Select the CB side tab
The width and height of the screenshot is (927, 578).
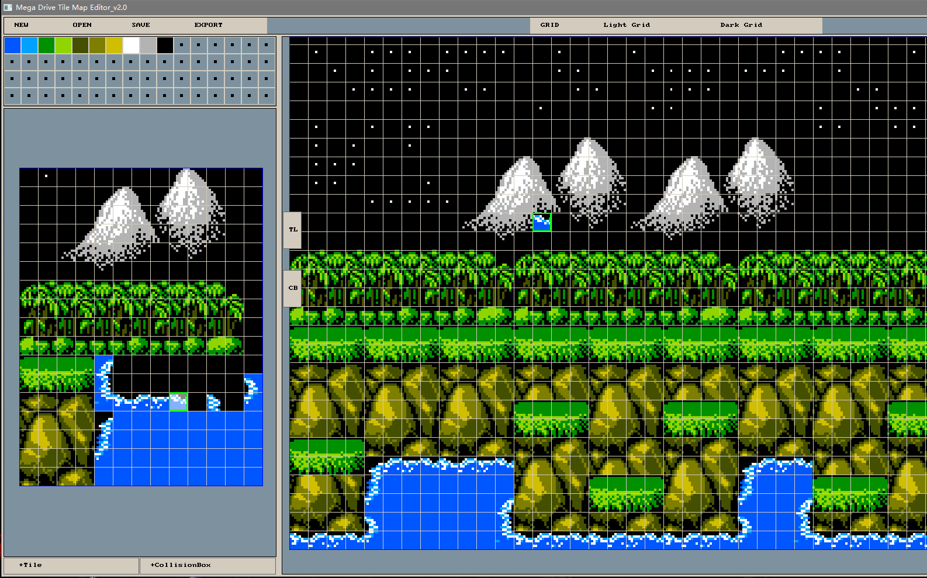tap(293, 288)
